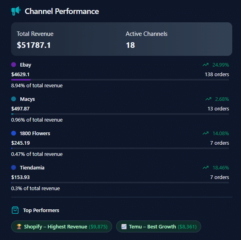Click the Ebay revenue $4629.1
Image resolution: width=241 pixels, height=240 pixels.
(20, 74)
